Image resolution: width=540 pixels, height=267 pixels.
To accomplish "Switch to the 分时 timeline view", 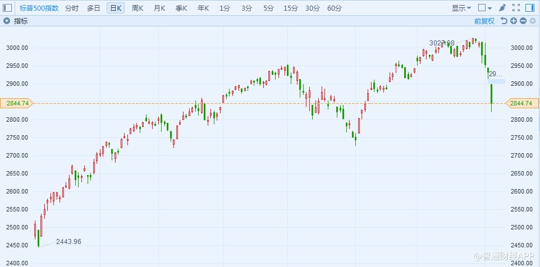I will pos(72,8).
